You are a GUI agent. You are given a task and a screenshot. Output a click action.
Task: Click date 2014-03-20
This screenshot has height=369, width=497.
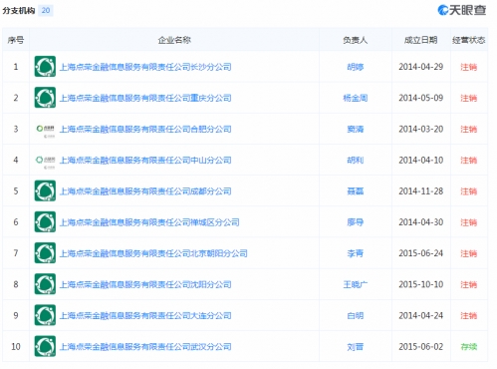(421, 129)
